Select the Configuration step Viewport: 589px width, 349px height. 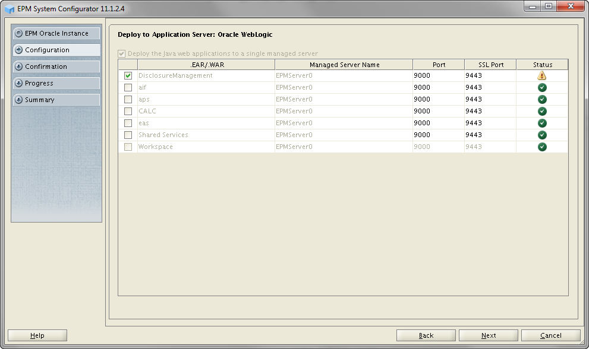(x=56, y=50)
